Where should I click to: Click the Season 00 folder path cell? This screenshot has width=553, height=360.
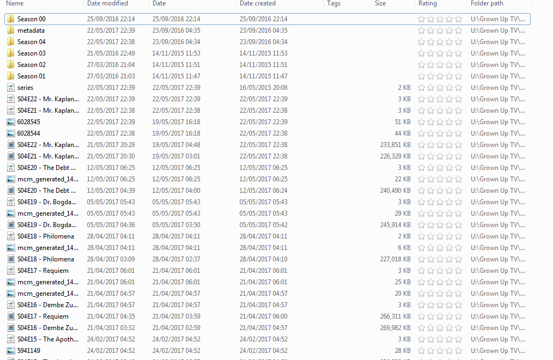pyautogui.click(x=497, y=19)
